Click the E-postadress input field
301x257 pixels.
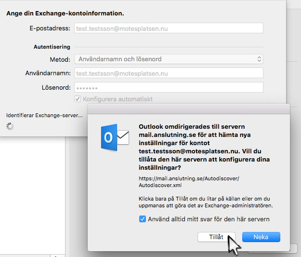coord(169,28)
